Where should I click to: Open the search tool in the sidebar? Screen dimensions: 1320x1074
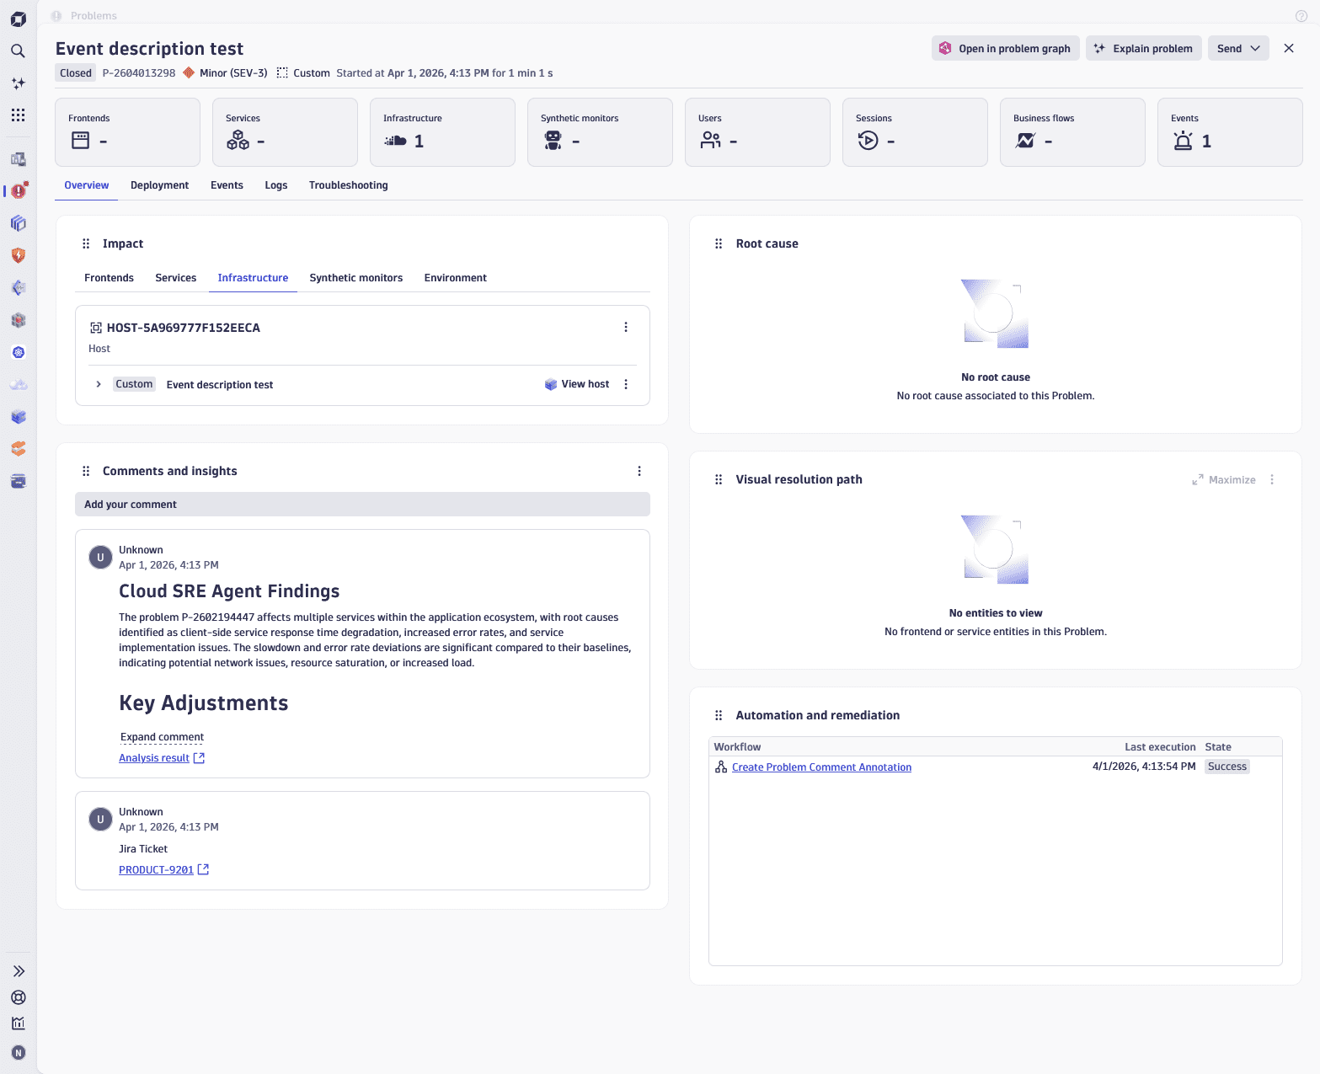pos(18,51)
